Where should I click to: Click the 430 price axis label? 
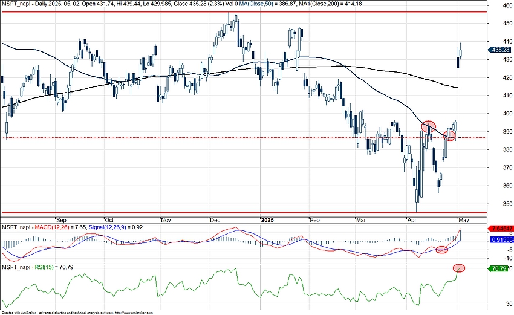508,59
